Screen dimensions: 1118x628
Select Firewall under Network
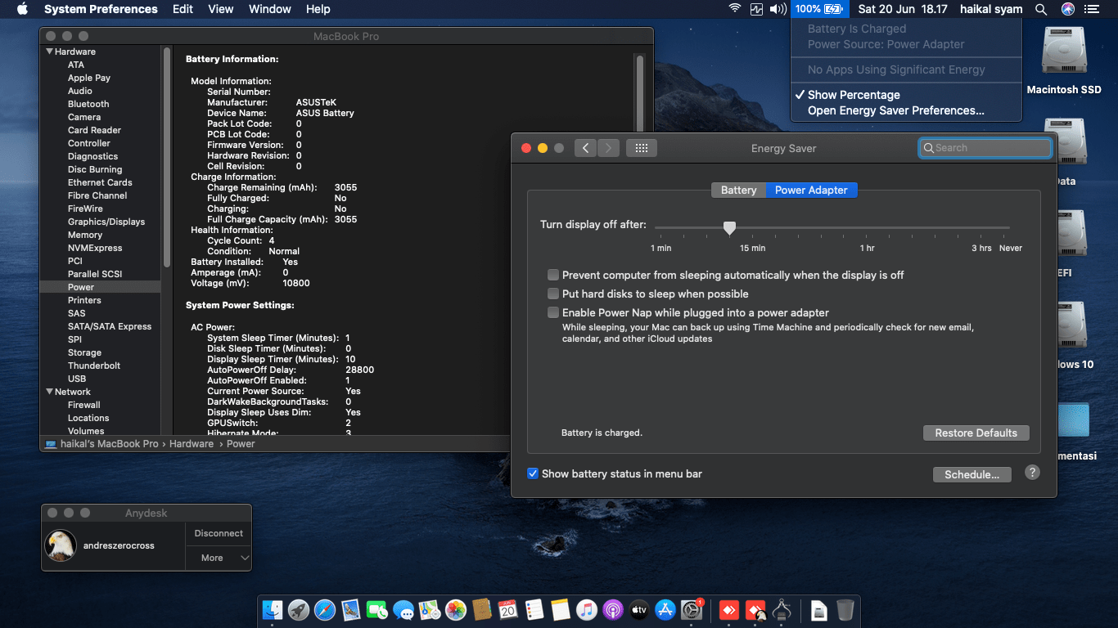click(x=84, y=405)
